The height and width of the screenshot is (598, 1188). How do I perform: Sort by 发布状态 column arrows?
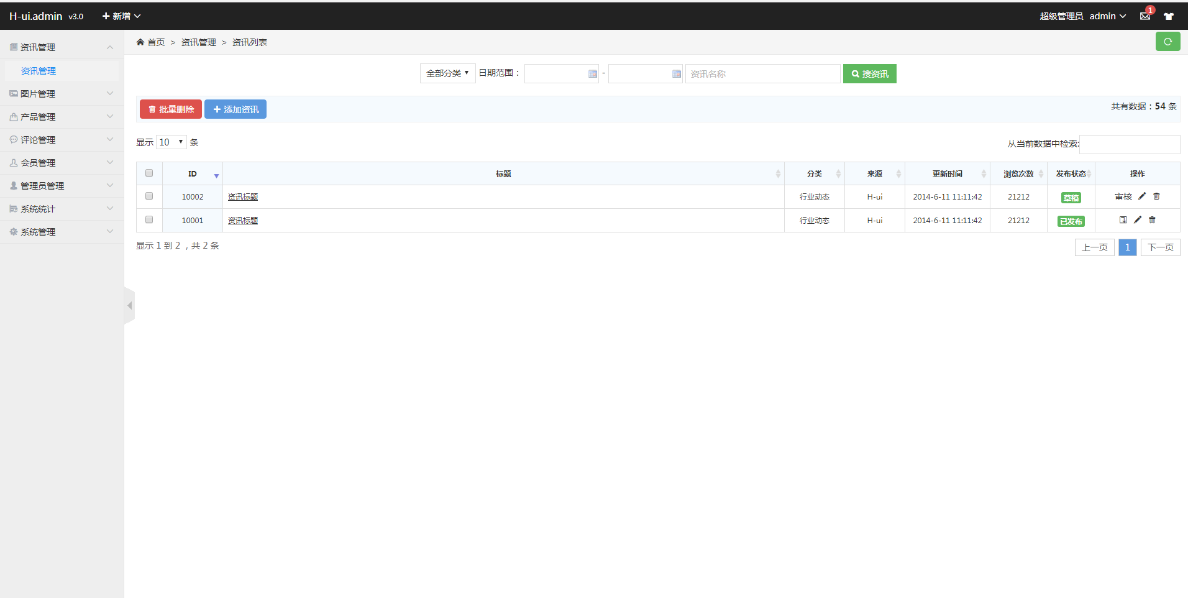pos(1089,174)
